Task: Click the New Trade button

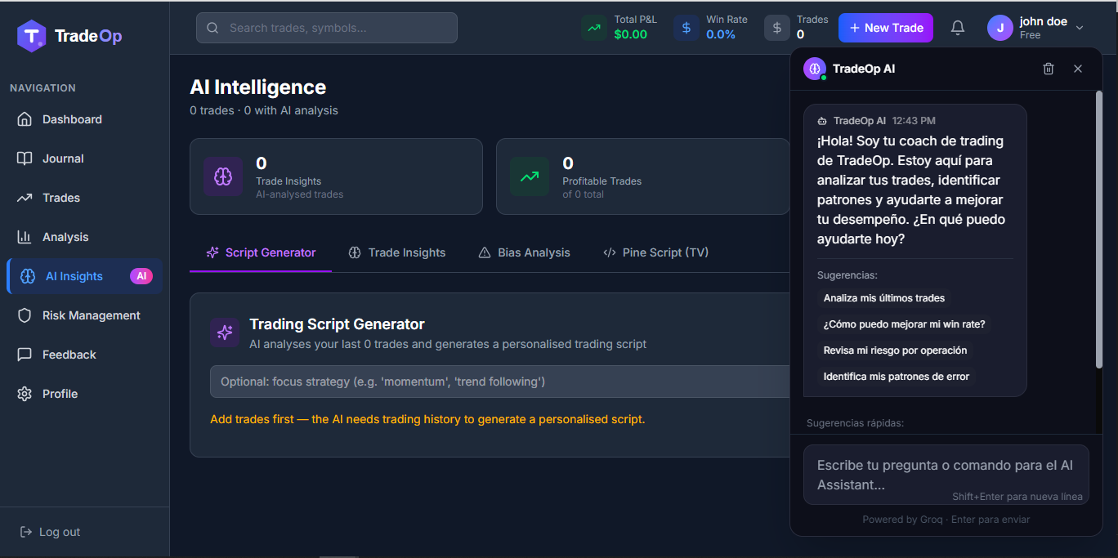Action: point(886,28)
